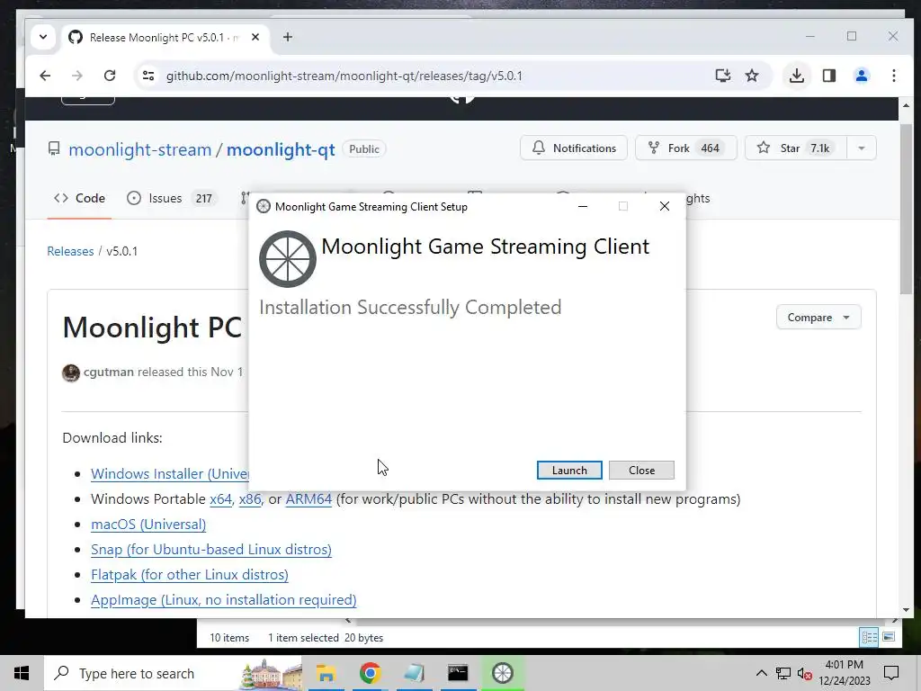Download Windows Portable ARM64

pos(308,499)
